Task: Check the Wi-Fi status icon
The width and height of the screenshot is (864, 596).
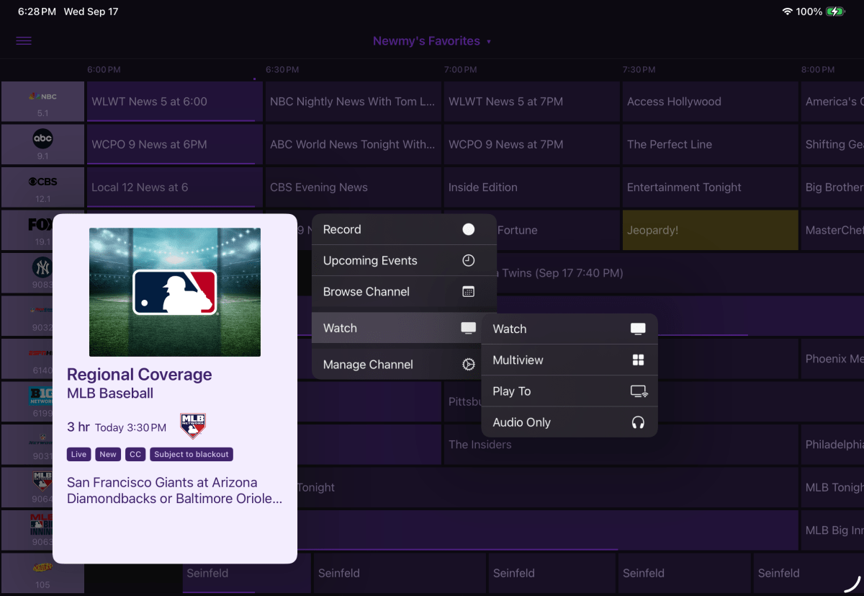Action: tap(787, 12)
